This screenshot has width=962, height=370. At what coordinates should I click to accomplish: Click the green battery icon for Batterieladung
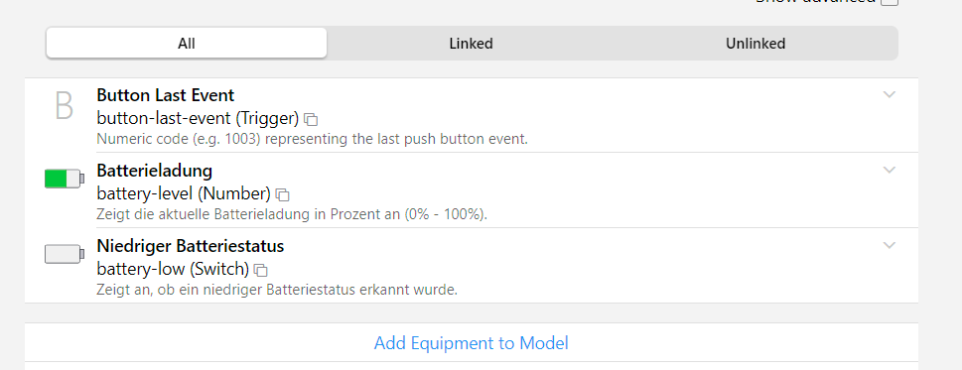(x=65, y=179)
